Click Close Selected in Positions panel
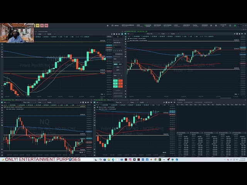The width and height of the screenshot is (247, 185). click(208, 103)
